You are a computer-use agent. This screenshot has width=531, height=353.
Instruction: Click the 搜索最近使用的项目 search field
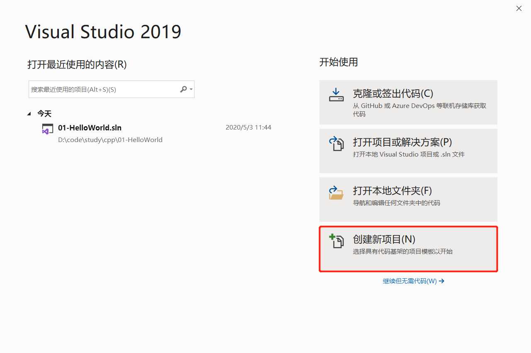[112, 89]
